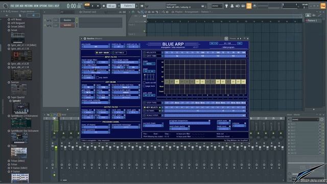
Task: Click the plugin window options icon beside Presets
Action: click(226, 39)
